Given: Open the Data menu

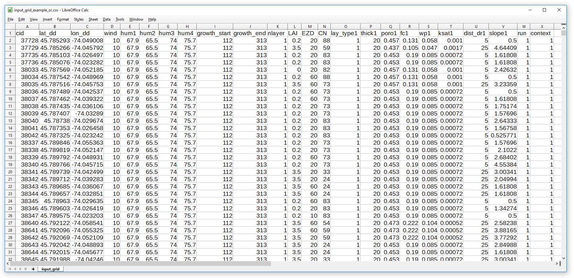Looking at the screenshot, I should tap(107, 19).
